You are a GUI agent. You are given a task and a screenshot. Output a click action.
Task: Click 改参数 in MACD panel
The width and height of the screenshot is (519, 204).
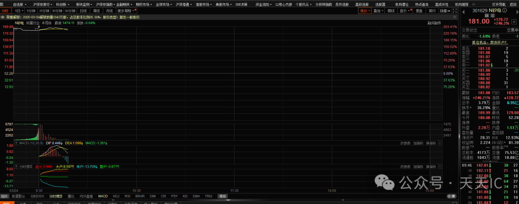(x=406, y=143)
